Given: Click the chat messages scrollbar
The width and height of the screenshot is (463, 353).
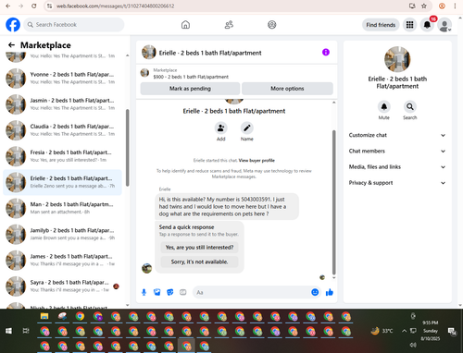Looking at the screenshot, I should 333,201.
